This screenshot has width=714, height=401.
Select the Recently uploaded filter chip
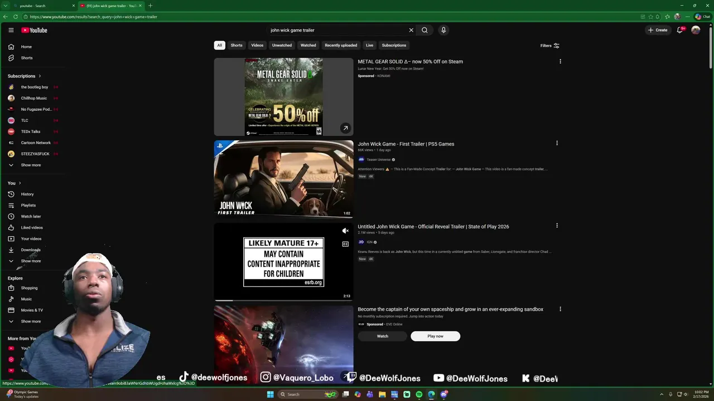[x=341, y=45]
